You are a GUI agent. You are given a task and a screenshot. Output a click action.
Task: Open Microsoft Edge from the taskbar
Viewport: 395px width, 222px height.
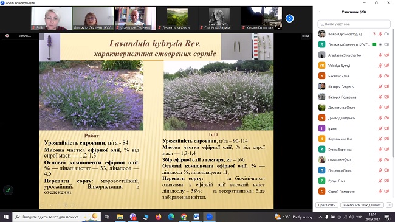[171, 217]
